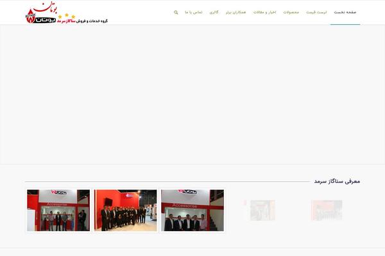Open اخبار و مقالات menu item
The width and height of the screenshot is (385, 256).
(264, 12)
